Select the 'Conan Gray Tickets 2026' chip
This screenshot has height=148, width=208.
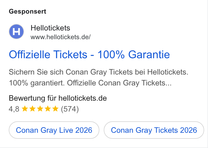[154, 130]
